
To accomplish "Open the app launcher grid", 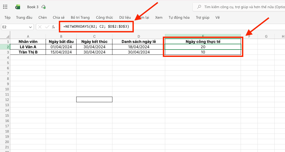I will click(5, 7).
